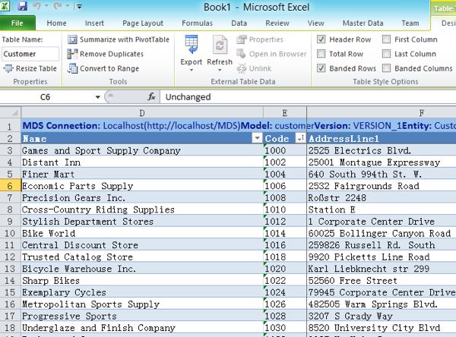Viewport: 456px width, 337px height.
Task: Open the Refresh dropdown arrow
Action: [220, 71]
